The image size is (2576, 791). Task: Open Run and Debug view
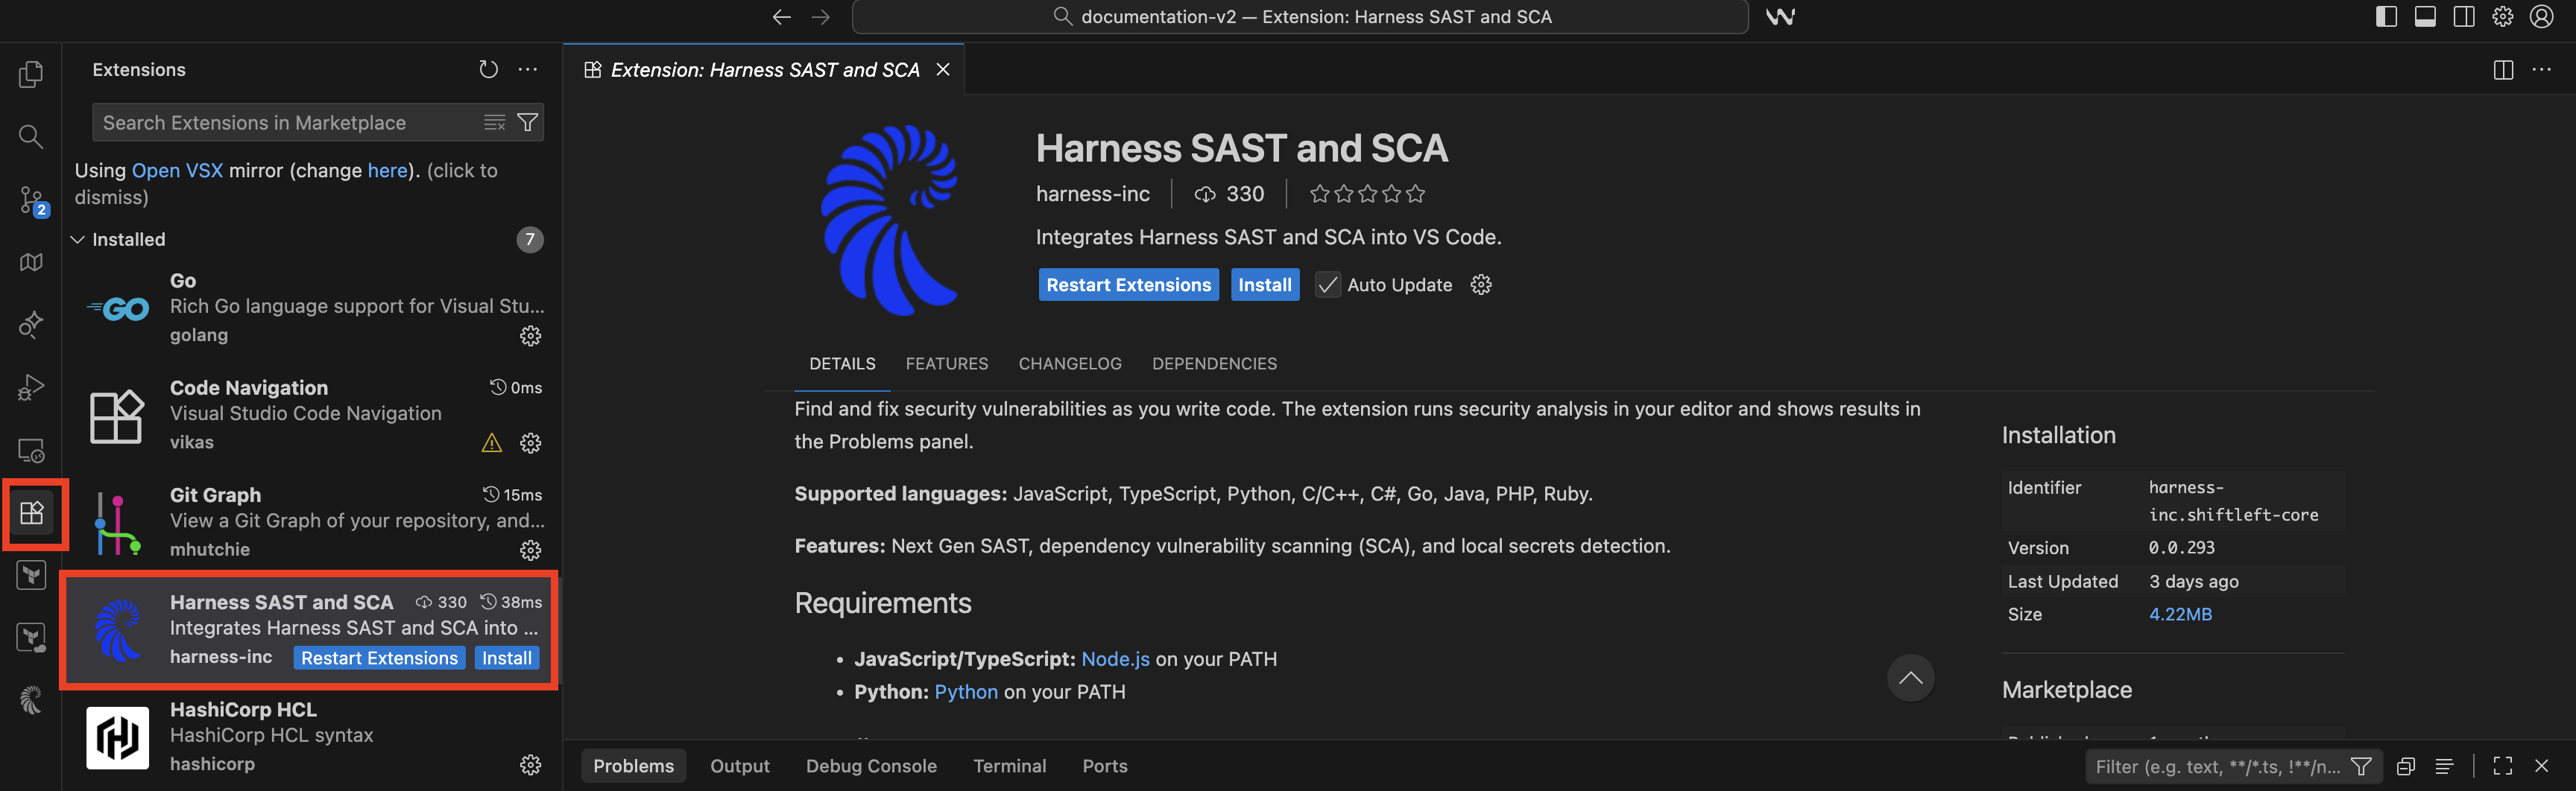coord(31,387)
